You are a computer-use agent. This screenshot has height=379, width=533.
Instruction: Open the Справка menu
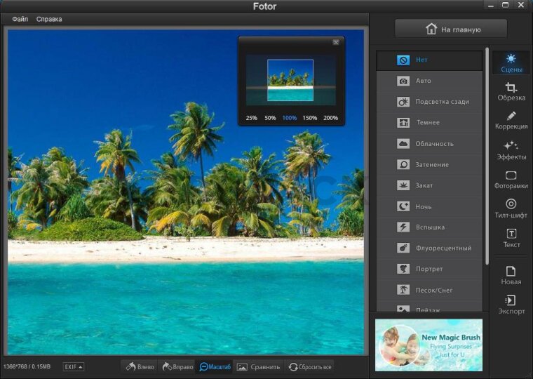pyautogui.click(x=49, y=19)
